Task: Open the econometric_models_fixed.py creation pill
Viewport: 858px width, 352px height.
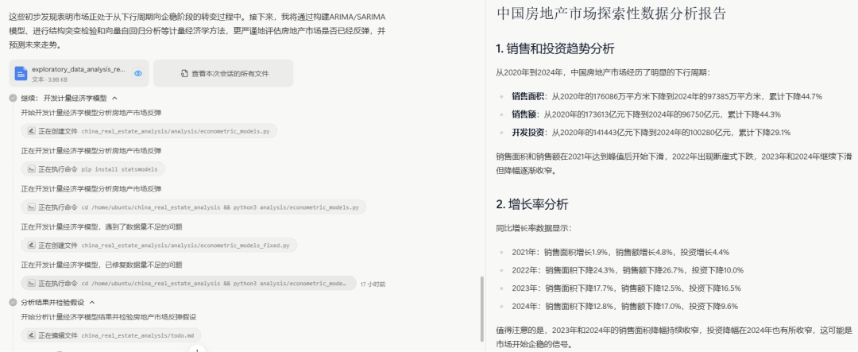Action: (x=159, y=246)
